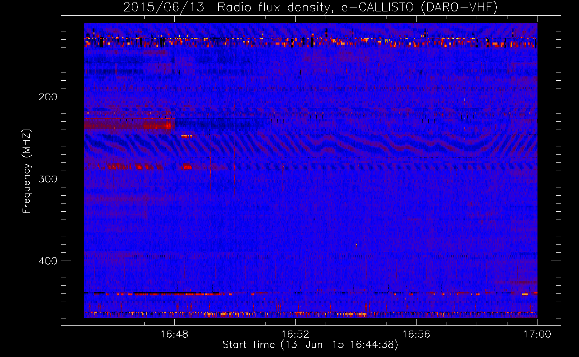579x357 pixels.
Task: Click the bright red burst band before 16:48
Action: (130, 124)
